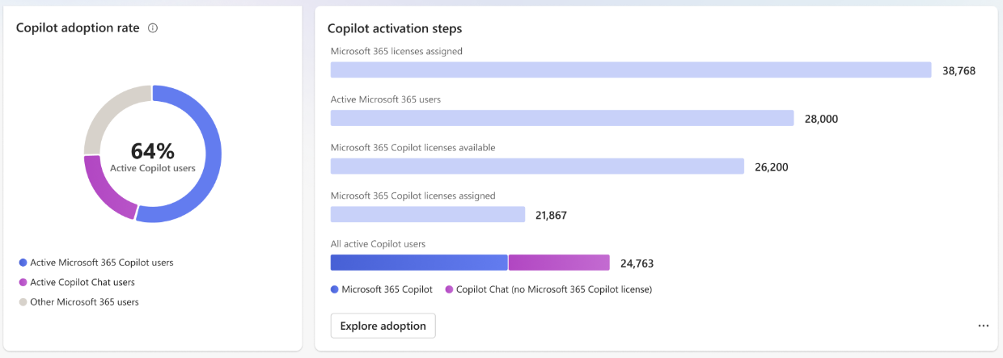Select the Microsoft 365 licenses assigned bar
This screenshot has height=358, width=1003.
point(631,70)
